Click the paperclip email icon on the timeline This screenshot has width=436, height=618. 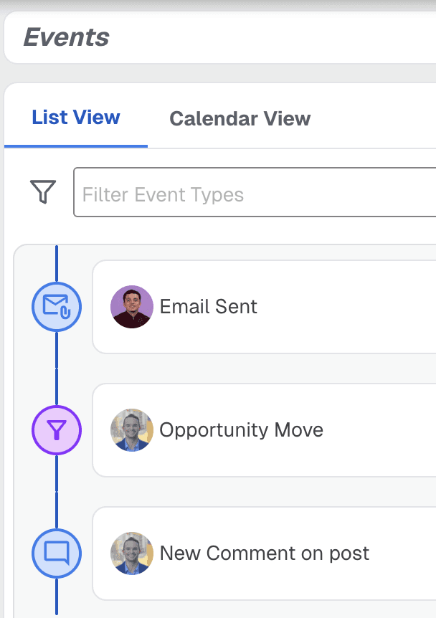coord(57,306)
